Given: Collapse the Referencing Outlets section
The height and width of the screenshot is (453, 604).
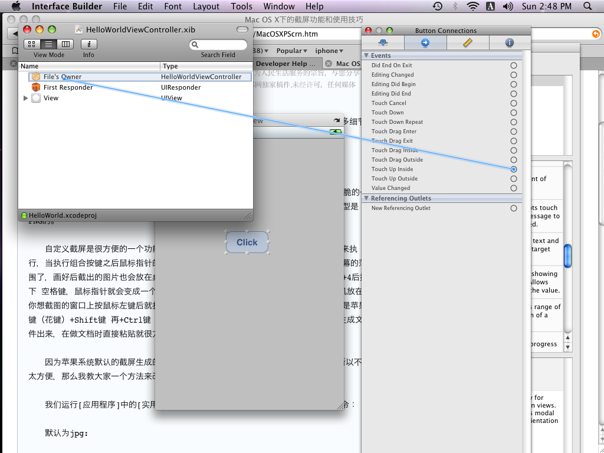Looking at the screenshot, I should click(x=366, y=198).
